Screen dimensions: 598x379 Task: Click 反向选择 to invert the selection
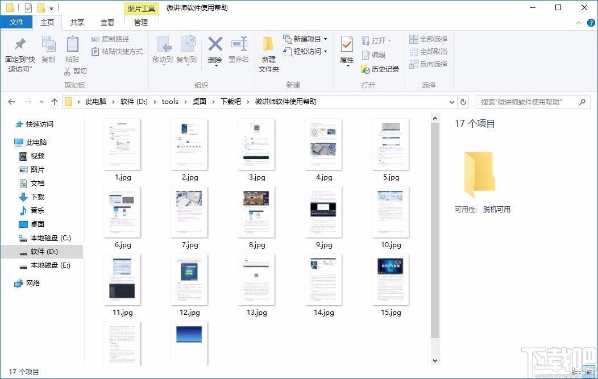429,64
